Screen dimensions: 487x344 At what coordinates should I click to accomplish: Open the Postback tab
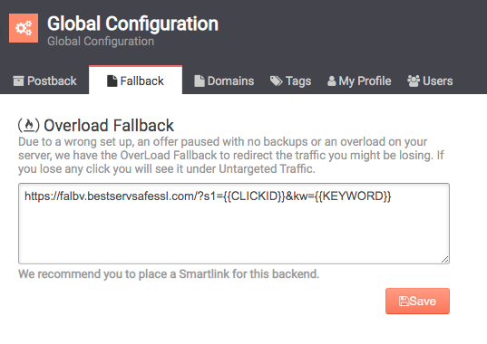45,81
